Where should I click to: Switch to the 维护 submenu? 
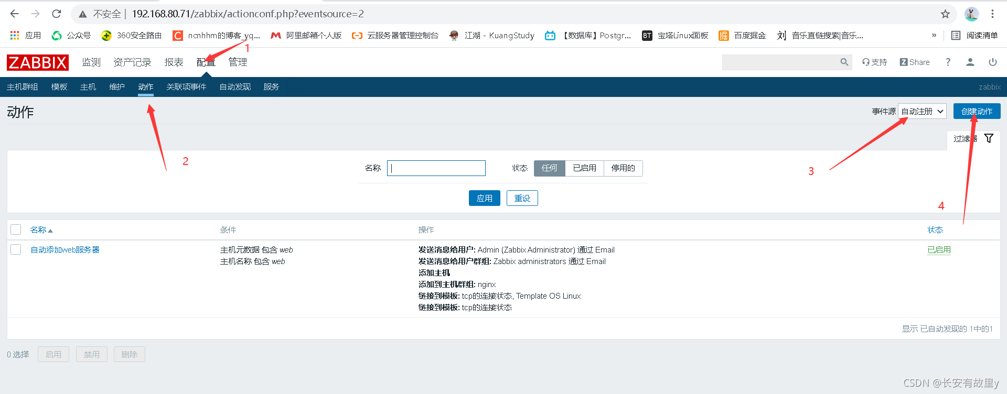(117, 86)
